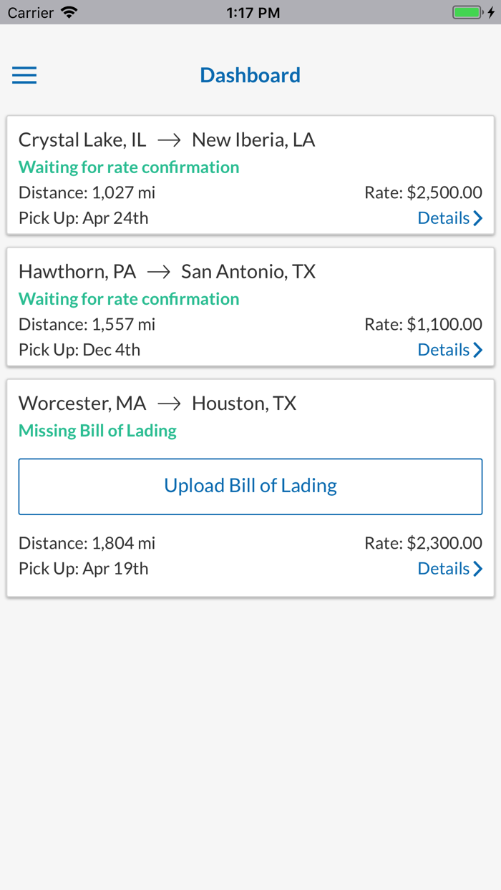501x890 pixels.
Task: Tap the Hawthorn to San Antonio arrow
Action: pyautogui.click(x=159, y=272)
